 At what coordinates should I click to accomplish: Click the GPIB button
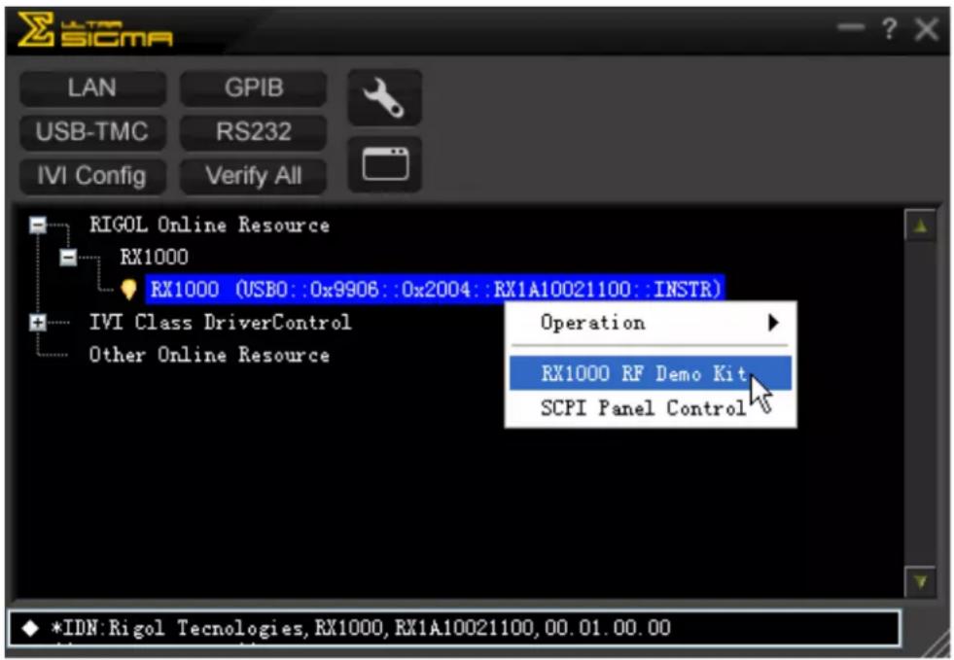point(253,87)
